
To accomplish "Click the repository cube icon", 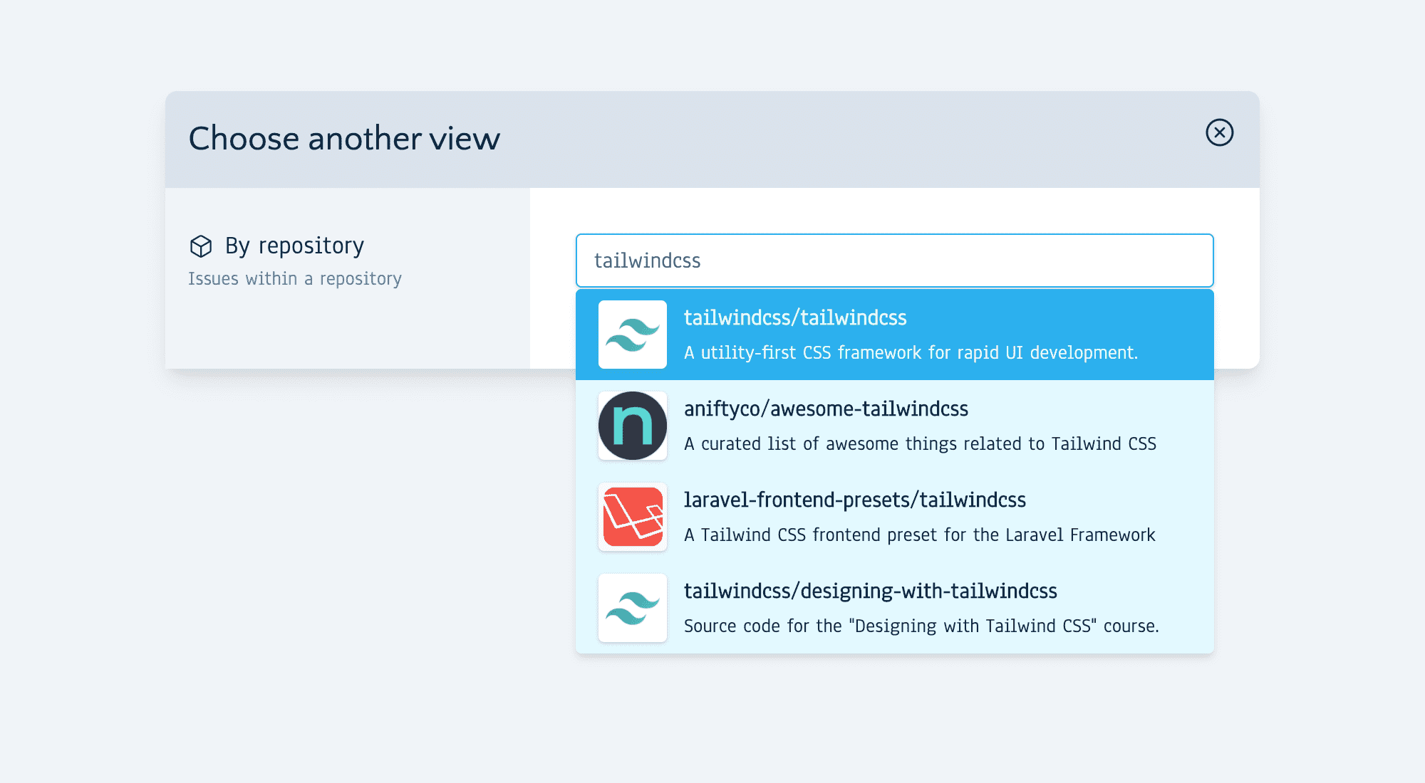I will pyautogui.click(x=201, y=246).
